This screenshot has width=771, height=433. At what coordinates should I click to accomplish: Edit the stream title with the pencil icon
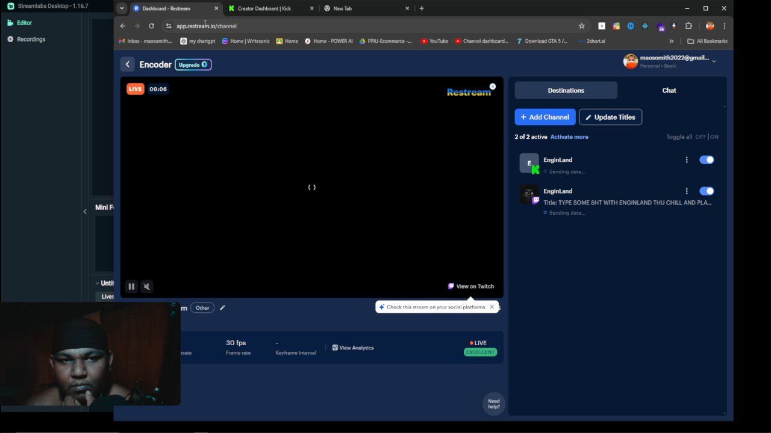tap(222, 308)
